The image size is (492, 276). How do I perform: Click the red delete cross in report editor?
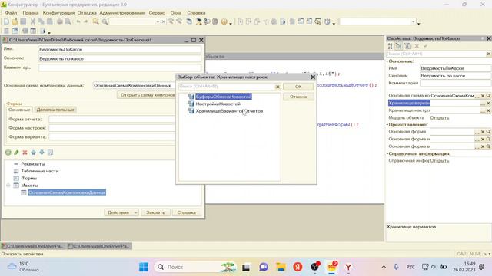(25, 153)
